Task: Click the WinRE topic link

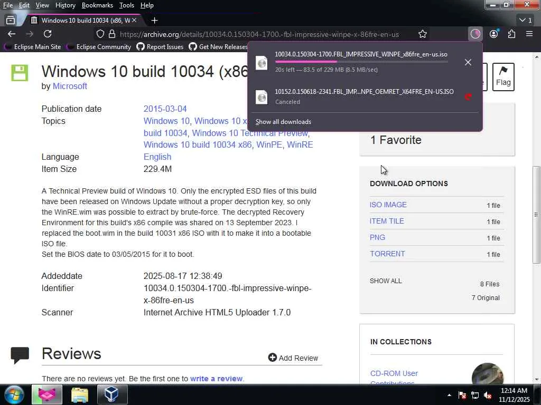Action: (300, 144)
